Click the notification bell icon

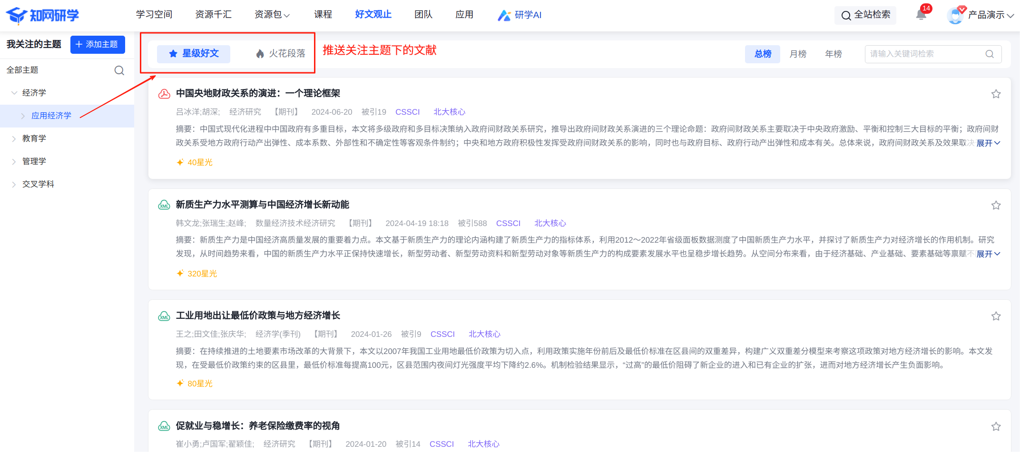pyautogui.click(x=921, y=15)
